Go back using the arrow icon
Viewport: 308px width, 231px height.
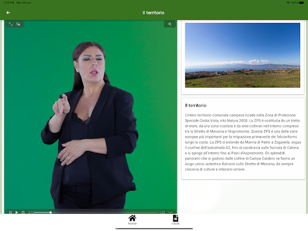click(8, 13)
